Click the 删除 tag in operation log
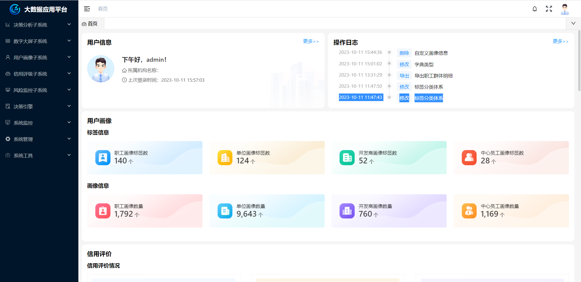The image size is (581, 282). click(404, 53)
